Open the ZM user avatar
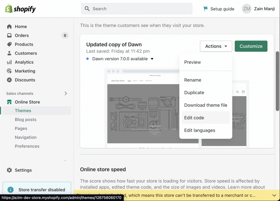Image resolution: width=280 pixels, height=201 pixels. (246, 9)
